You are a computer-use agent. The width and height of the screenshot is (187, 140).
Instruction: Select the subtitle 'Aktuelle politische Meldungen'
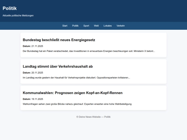tap(18, 16)
